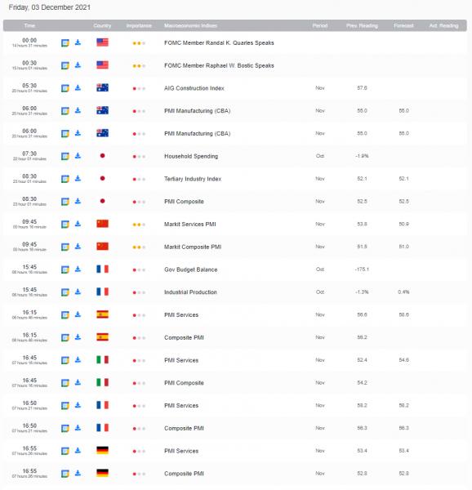Click the Macroeconomic Indices column header
The height and width of the screenshot is (490, 472).
click(x=190, y=25)
